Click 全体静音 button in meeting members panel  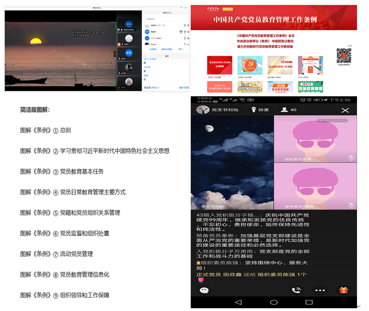pyautogui.click(x=153, y=49)
